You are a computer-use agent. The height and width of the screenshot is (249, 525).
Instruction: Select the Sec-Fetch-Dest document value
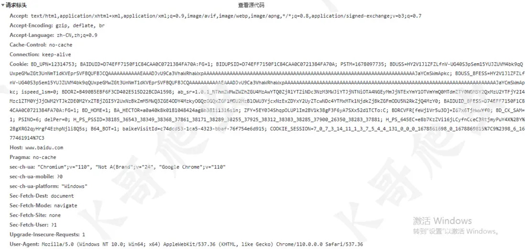62,196
